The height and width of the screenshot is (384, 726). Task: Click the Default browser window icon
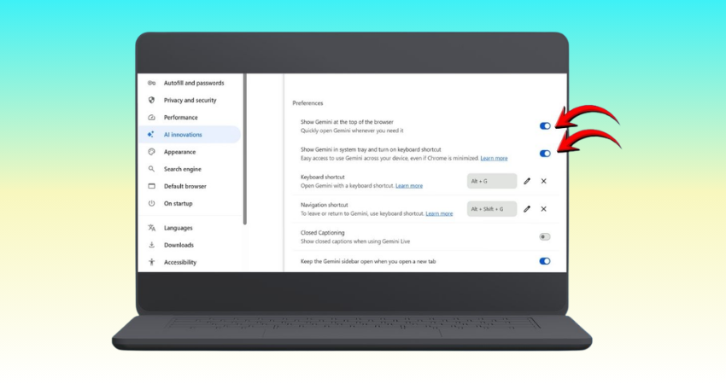click(151, 186)
